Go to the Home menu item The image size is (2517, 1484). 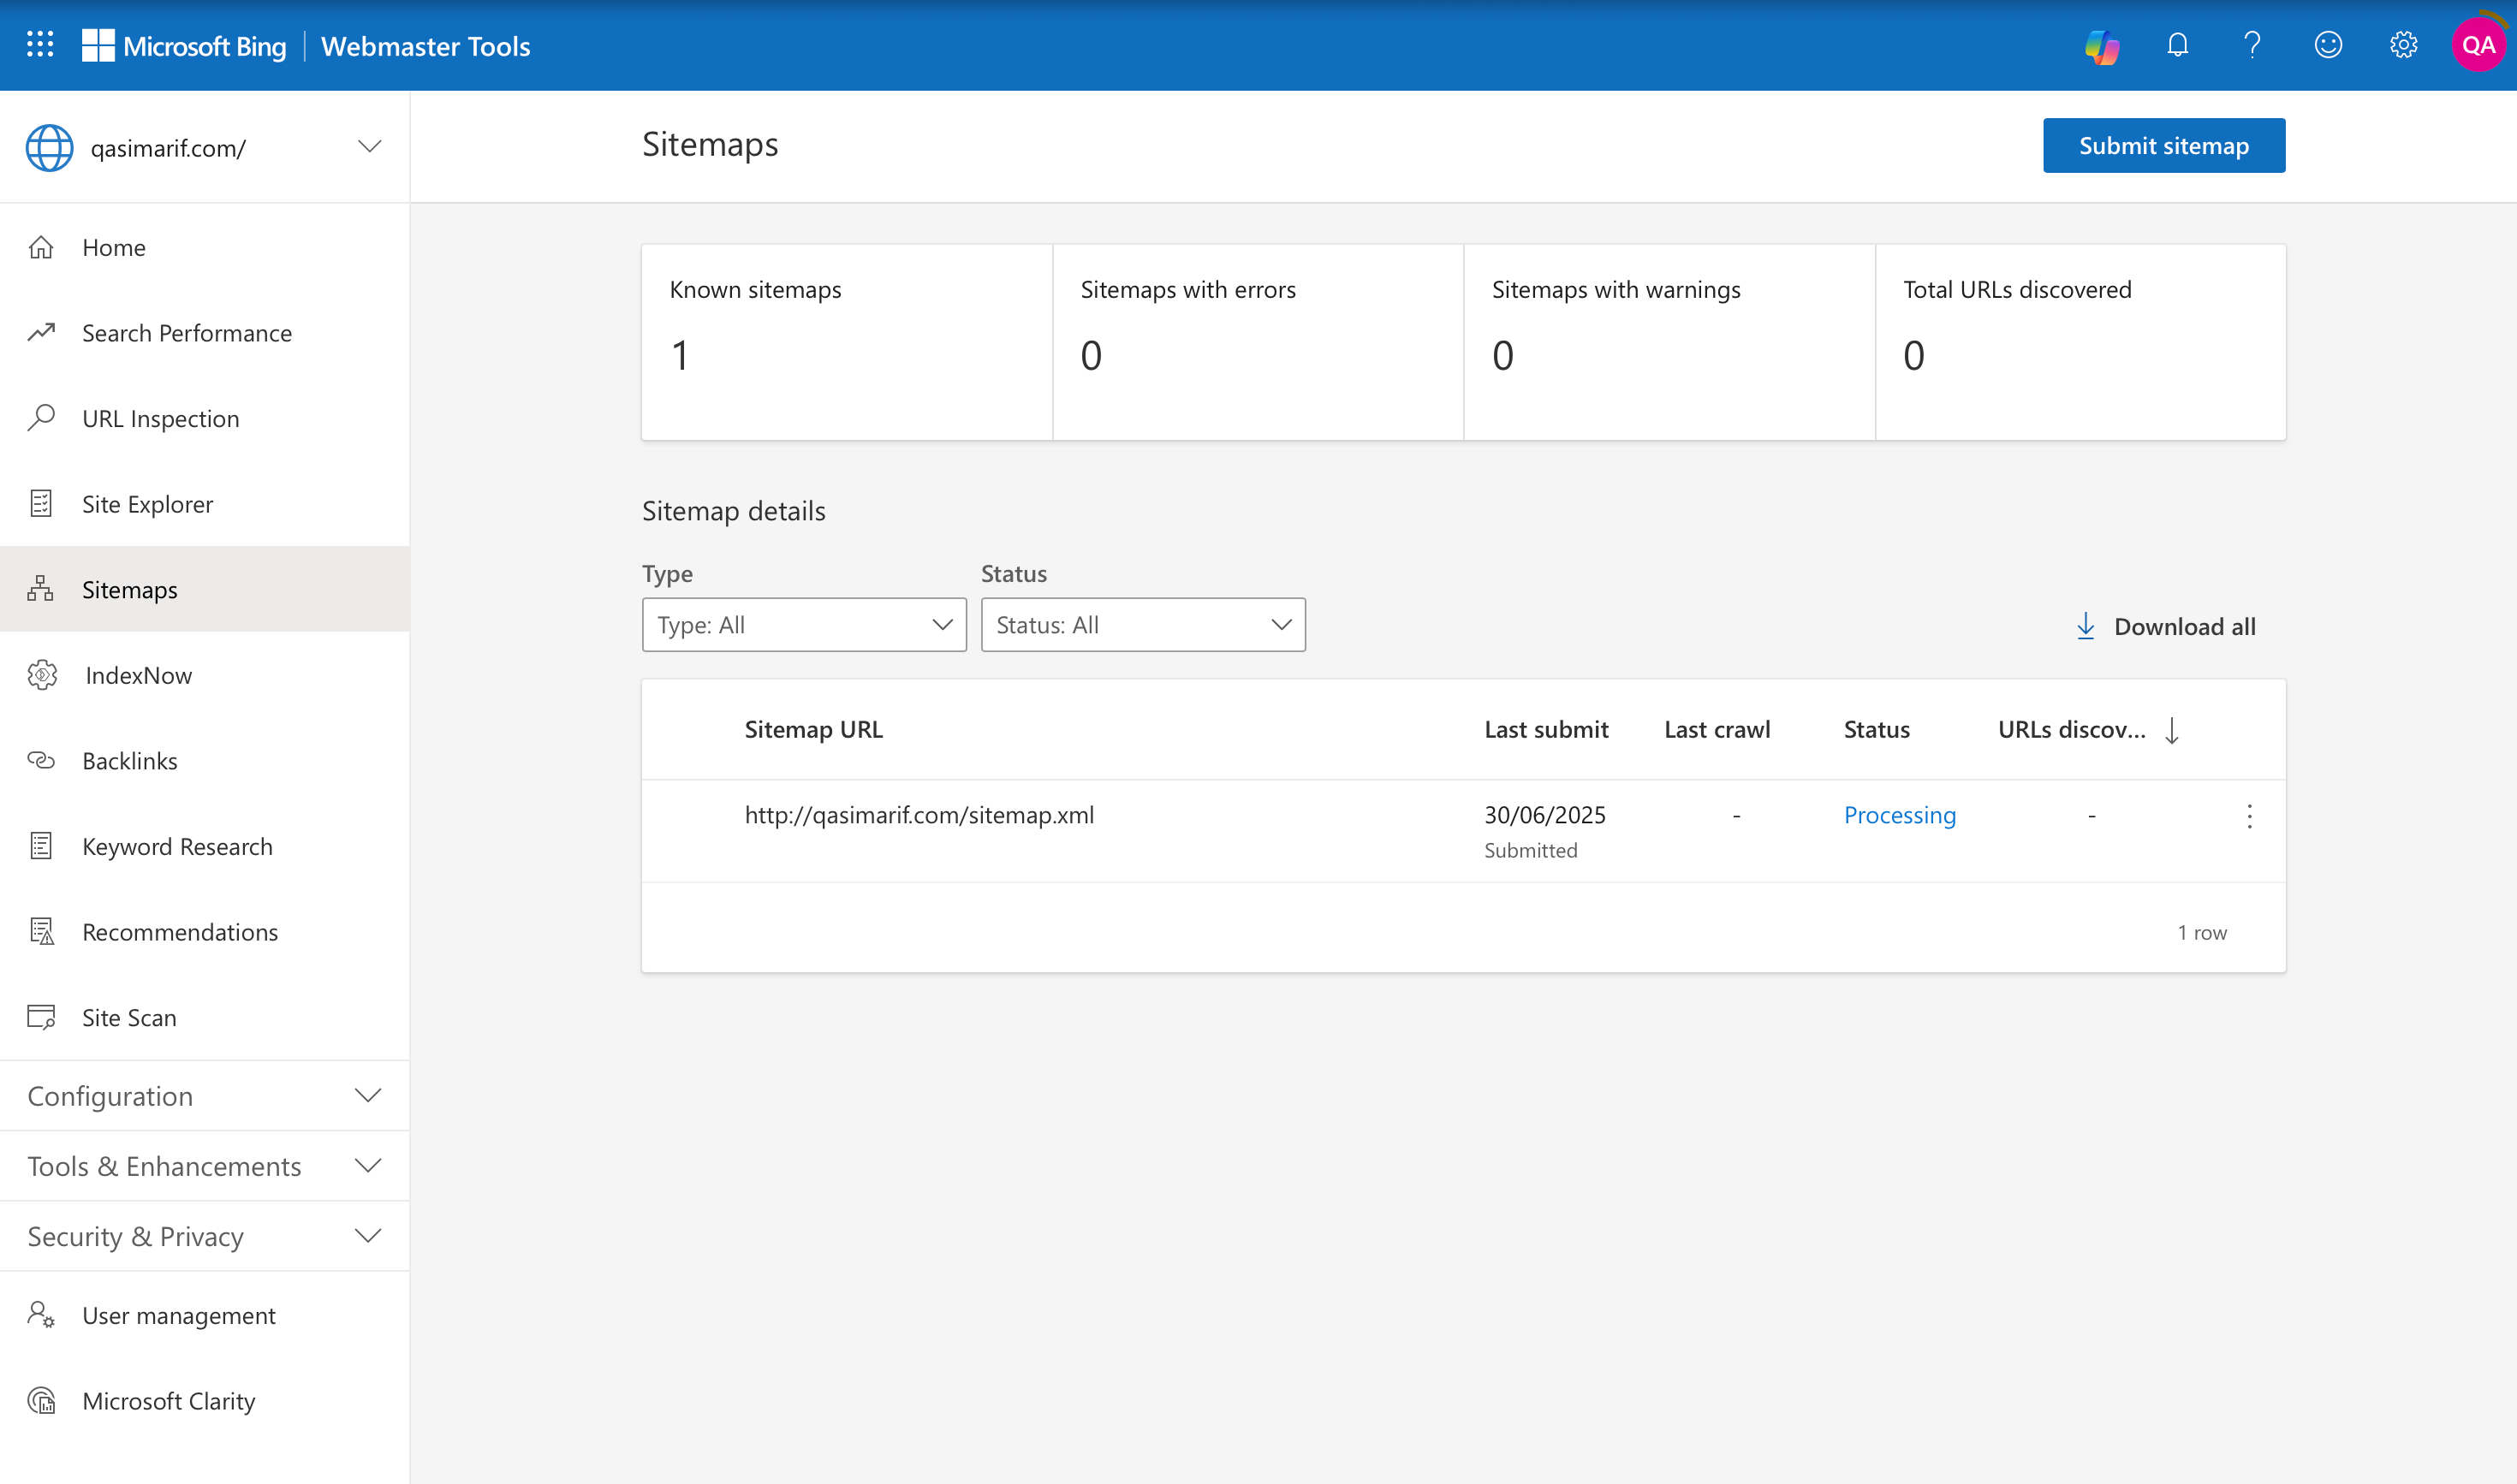(x=113, y=247)
